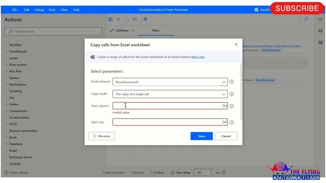This screenshot has width=326, height=183.
Task: Click the Save flow icon in toolbar
Action: pos(111,19)
